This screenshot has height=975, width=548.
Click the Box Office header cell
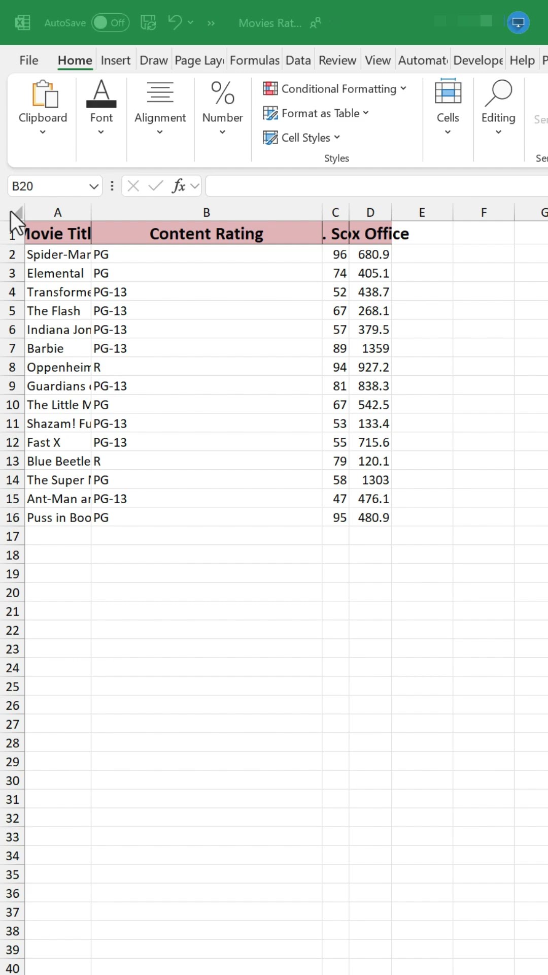coord(370,234)
